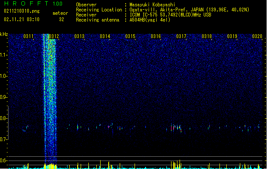Click the 0.9 kHz axis label
The height and width of the screenshot is (169, 267).
tap(4, 97)
